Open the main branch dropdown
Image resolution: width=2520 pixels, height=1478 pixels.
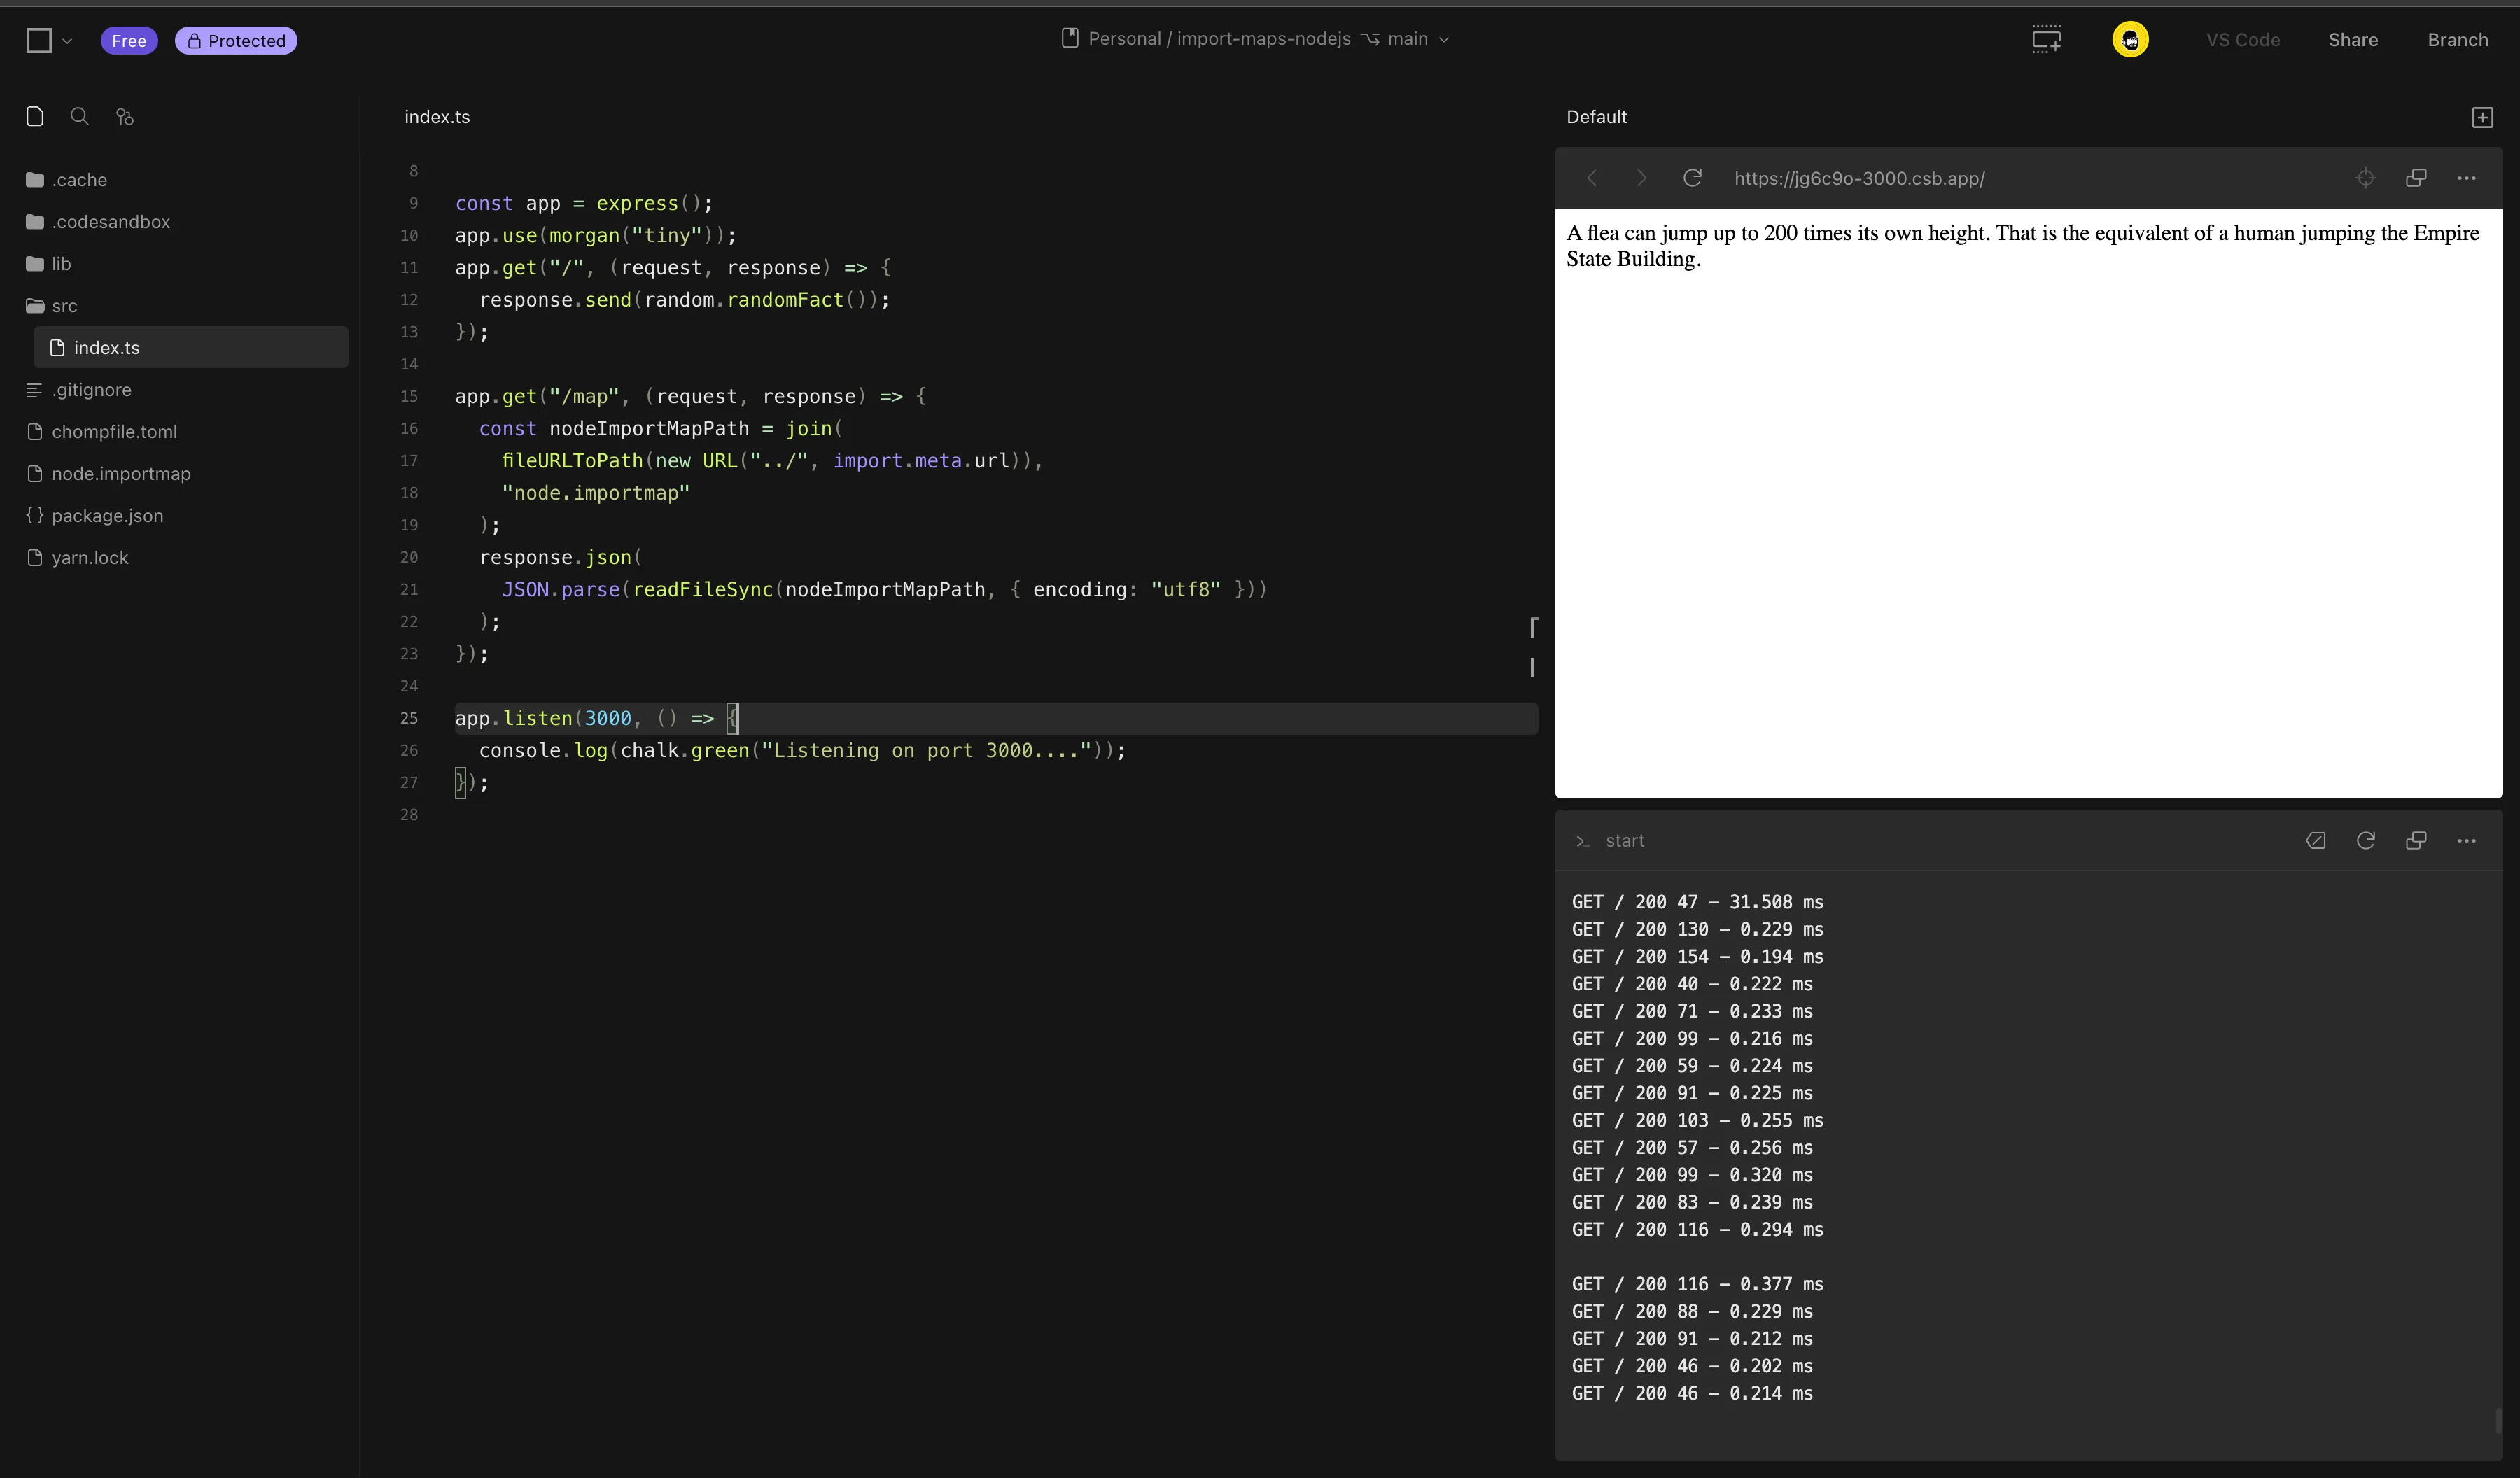click(1443, 39)
